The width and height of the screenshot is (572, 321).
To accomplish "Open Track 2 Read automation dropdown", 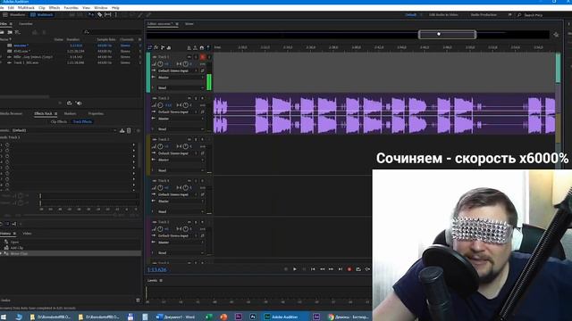I will click(181, 129).
